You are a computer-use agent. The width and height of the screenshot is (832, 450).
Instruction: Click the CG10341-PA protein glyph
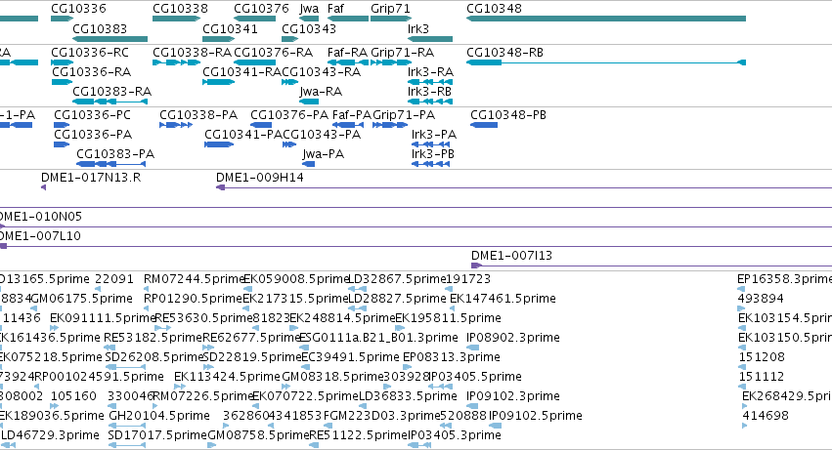tap(219, 144)
